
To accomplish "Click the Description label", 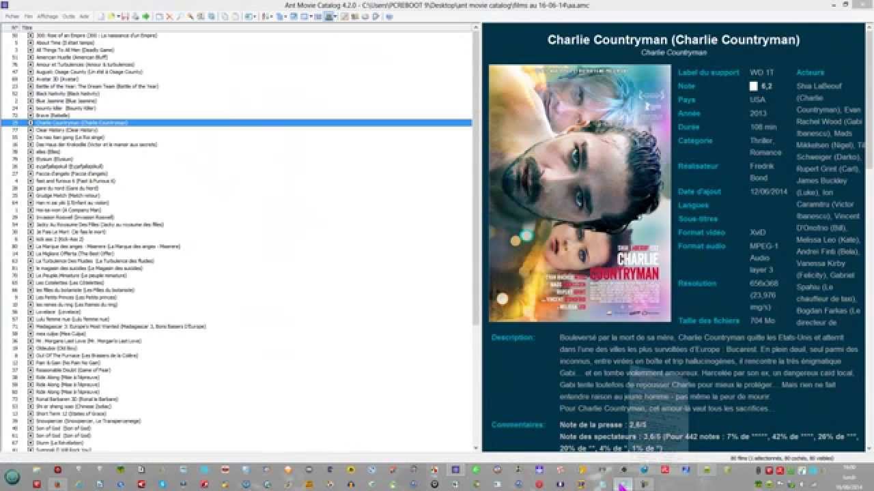I will point(513,338).
